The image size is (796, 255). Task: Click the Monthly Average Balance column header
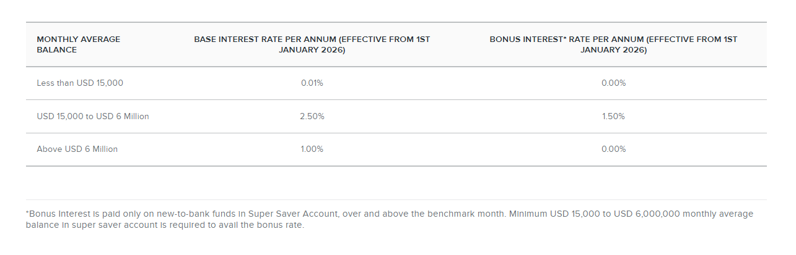click(x=79, y=44)
